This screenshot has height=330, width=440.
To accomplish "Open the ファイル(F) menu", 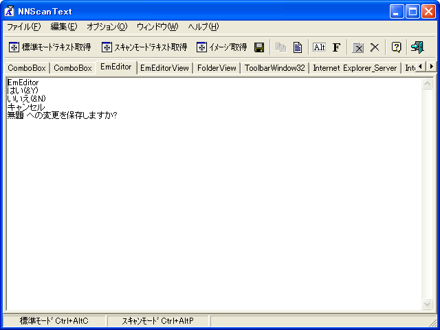I will (23, 27).
